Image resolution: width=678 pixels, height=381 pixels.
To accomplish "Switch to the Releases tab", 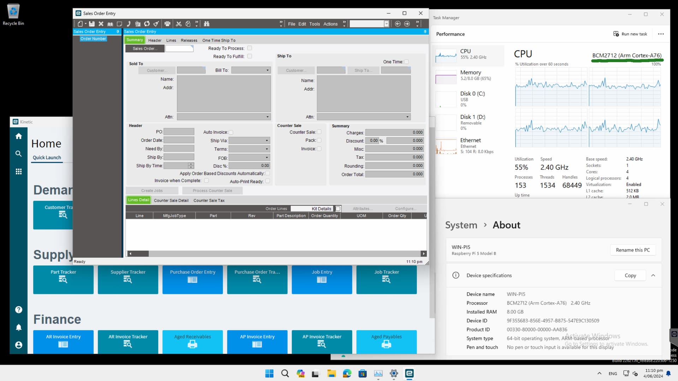I will click(189, 40).
